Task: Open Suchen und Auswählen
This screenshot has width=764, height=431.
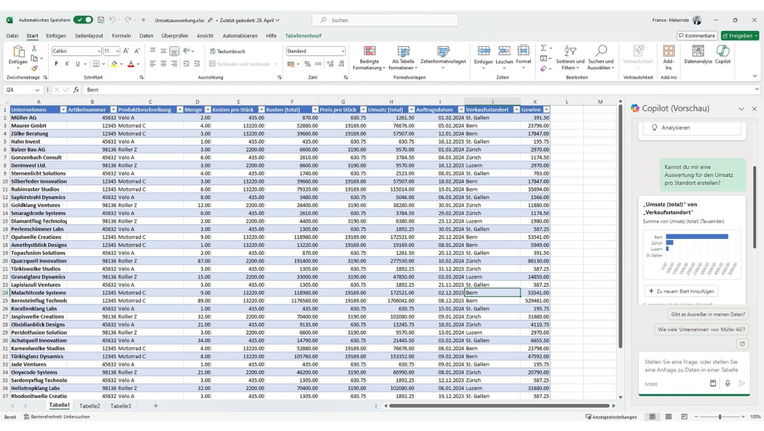Action: [600, 58]
